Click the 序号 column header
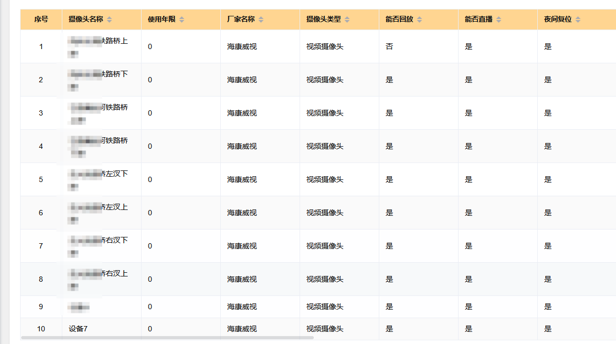The height and width of the screenshot is (344, 616). [41, 19]
